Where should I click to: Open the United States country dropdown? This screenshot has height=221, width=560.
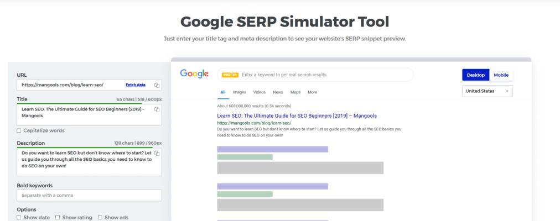(x=487, y=91)
